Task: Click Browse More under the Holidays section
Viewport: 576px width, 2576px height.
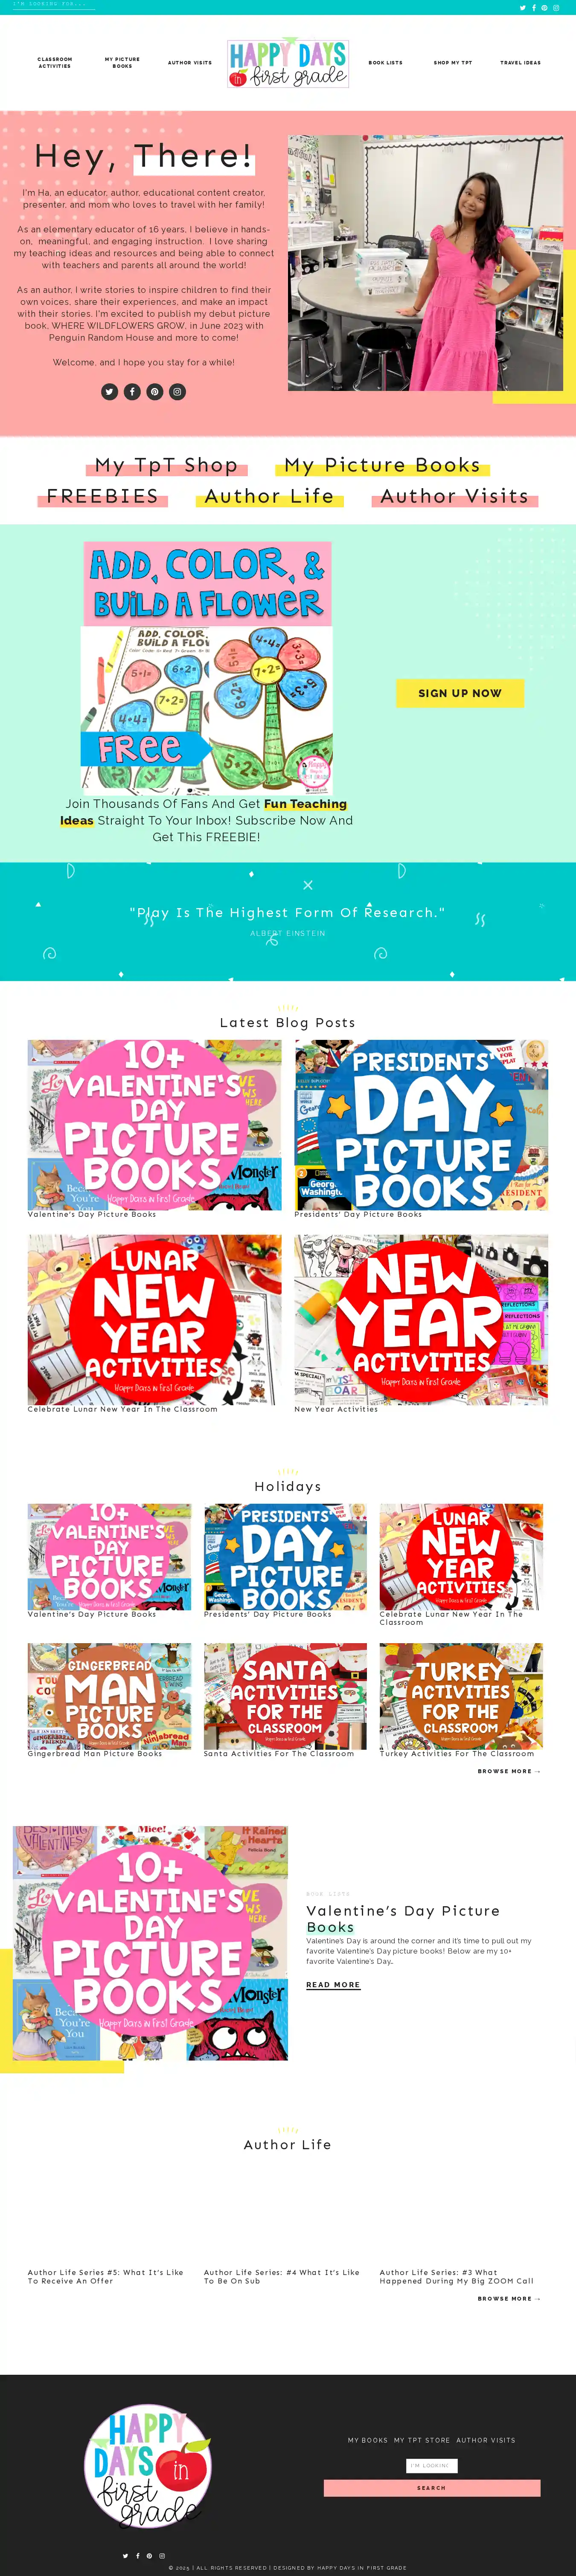Action: pos(509,1771)
